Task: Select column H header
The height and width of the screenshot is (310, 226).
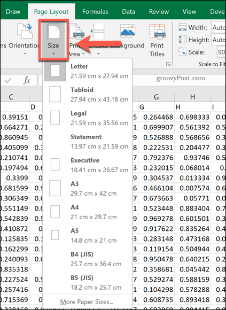Action: [193, 97]
